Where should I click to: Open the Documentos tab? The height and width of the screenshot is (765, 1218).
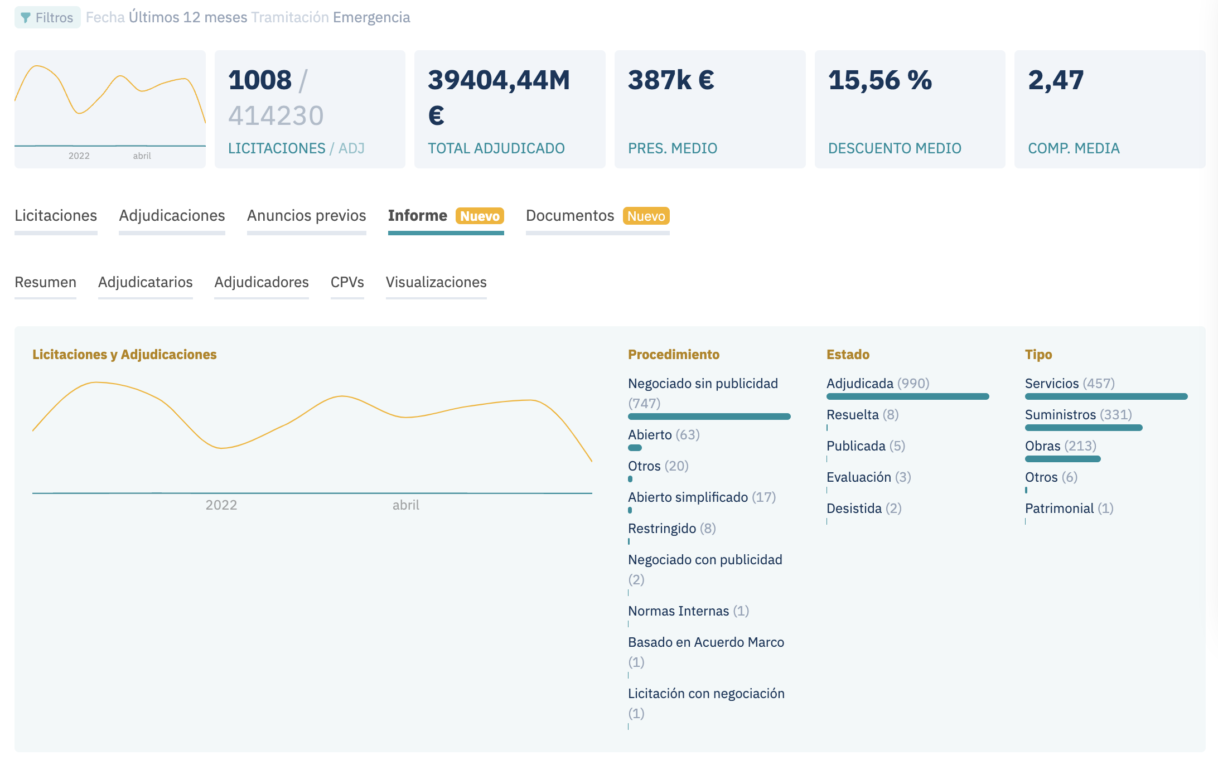click(x=570, y=216)
